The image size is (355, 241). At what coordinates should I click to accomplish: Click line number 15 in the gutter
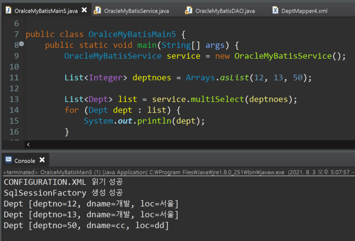pos(14,121)
